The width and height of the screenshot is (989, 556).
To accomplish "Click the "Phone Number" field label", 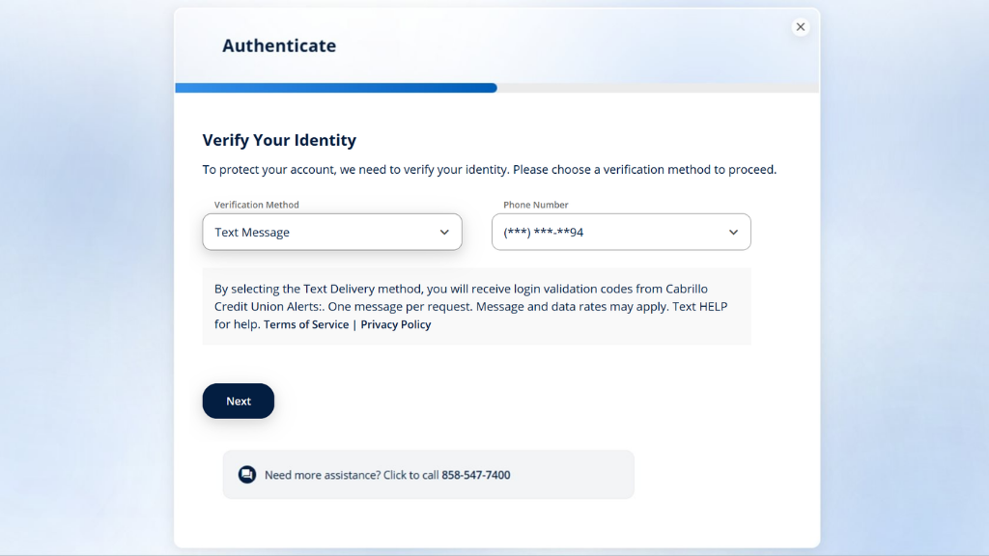I will pos(536,205).
